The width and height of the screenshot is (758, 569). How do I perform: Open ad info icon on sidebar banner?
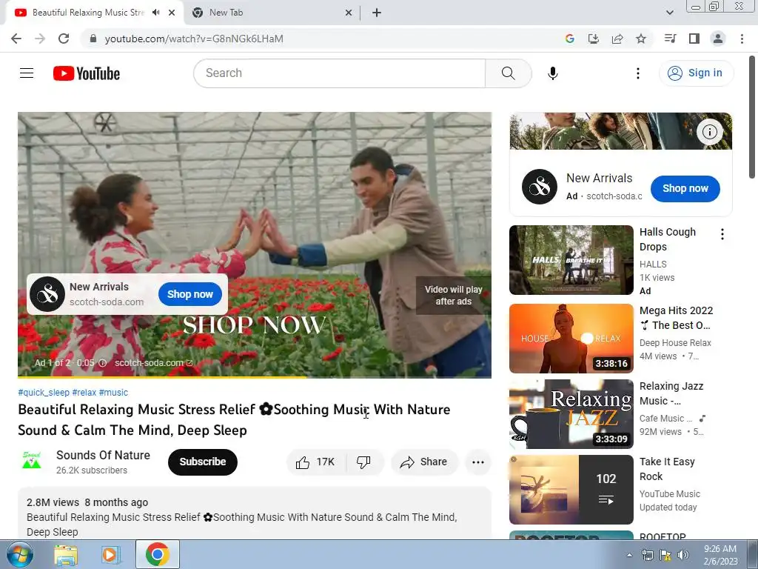click(709, 132)
